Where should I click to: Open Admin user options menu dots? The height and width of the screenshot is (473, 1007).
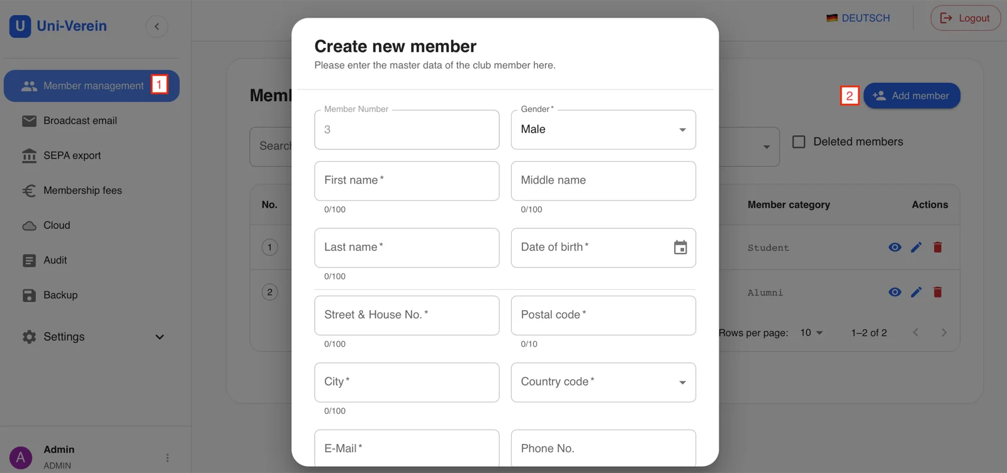click(167, 458)
